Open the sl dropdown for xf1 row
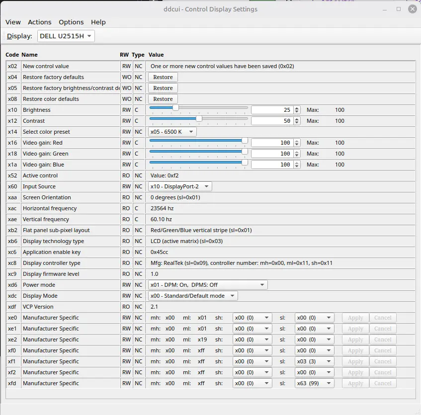The width and height of the screenshot is (421, 415). click(314, 361)
